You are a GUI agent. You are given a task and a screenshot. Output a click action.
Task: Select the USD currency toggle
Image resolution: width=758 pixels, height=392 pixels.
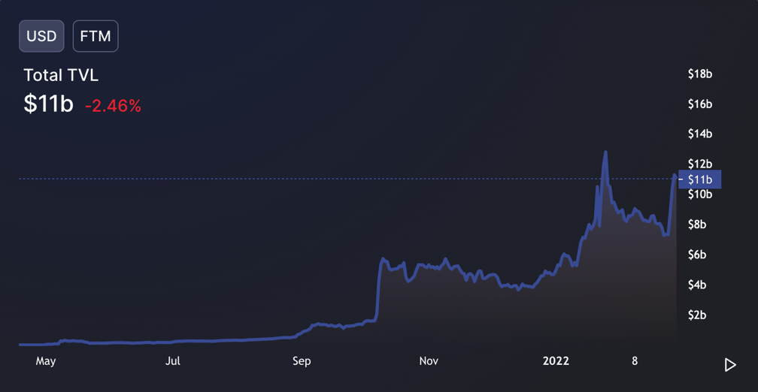(x=41, y=36)
